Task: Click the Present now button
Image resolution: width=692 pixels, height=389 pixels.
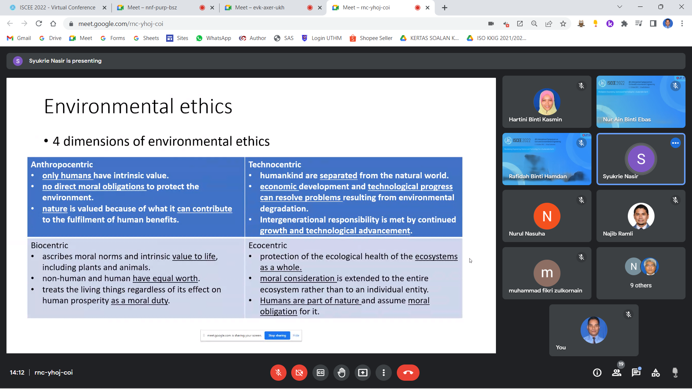Action: point(363,372)
